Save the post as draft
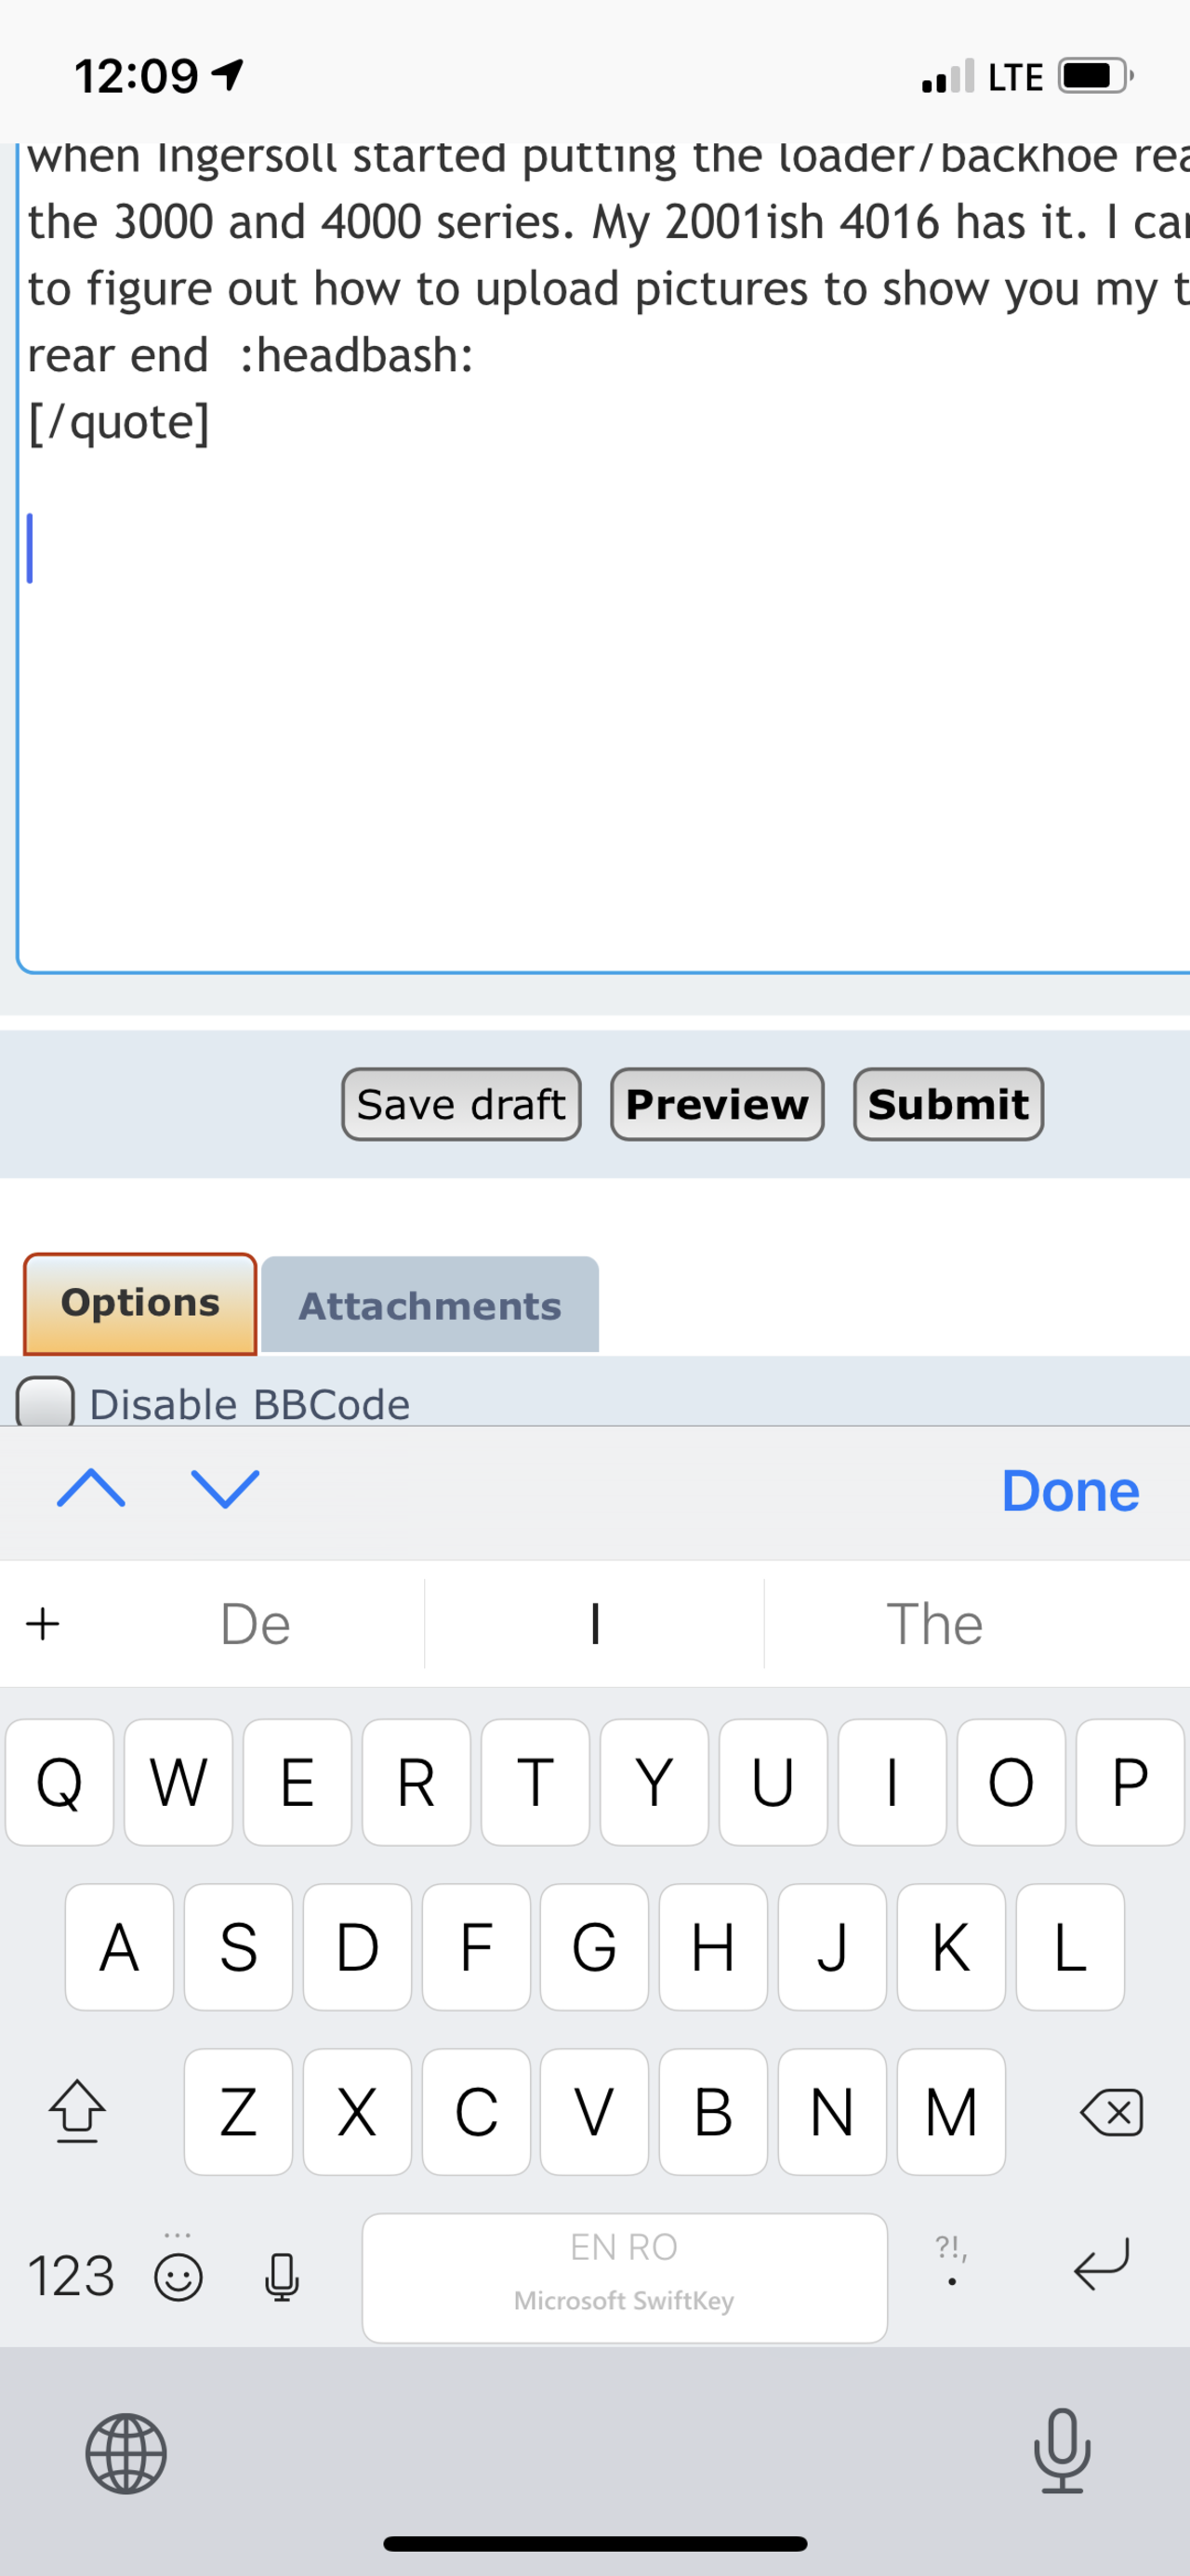The image size is (1190, 2576). coord(461,1104)
